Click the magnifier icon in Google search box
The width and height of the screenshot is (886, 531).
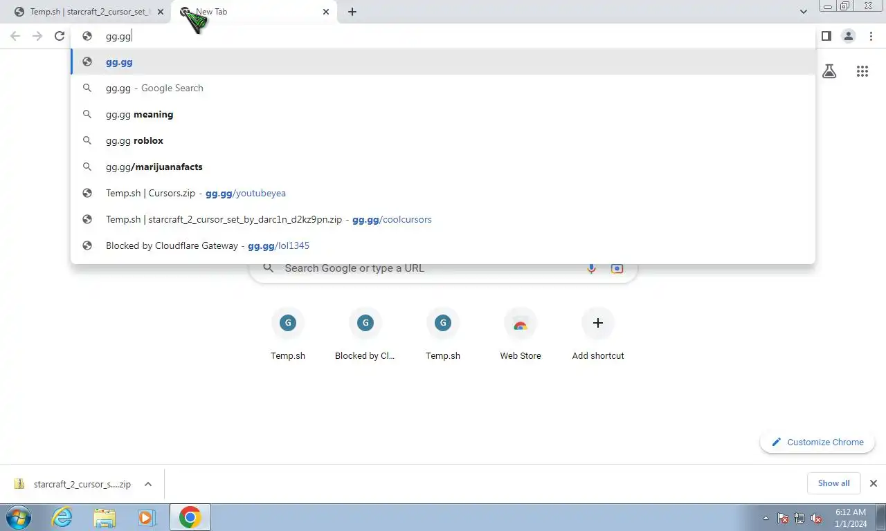point(268,268)
